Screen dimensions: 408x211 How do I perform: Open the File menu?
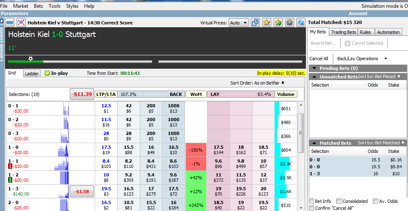[4, 6]
